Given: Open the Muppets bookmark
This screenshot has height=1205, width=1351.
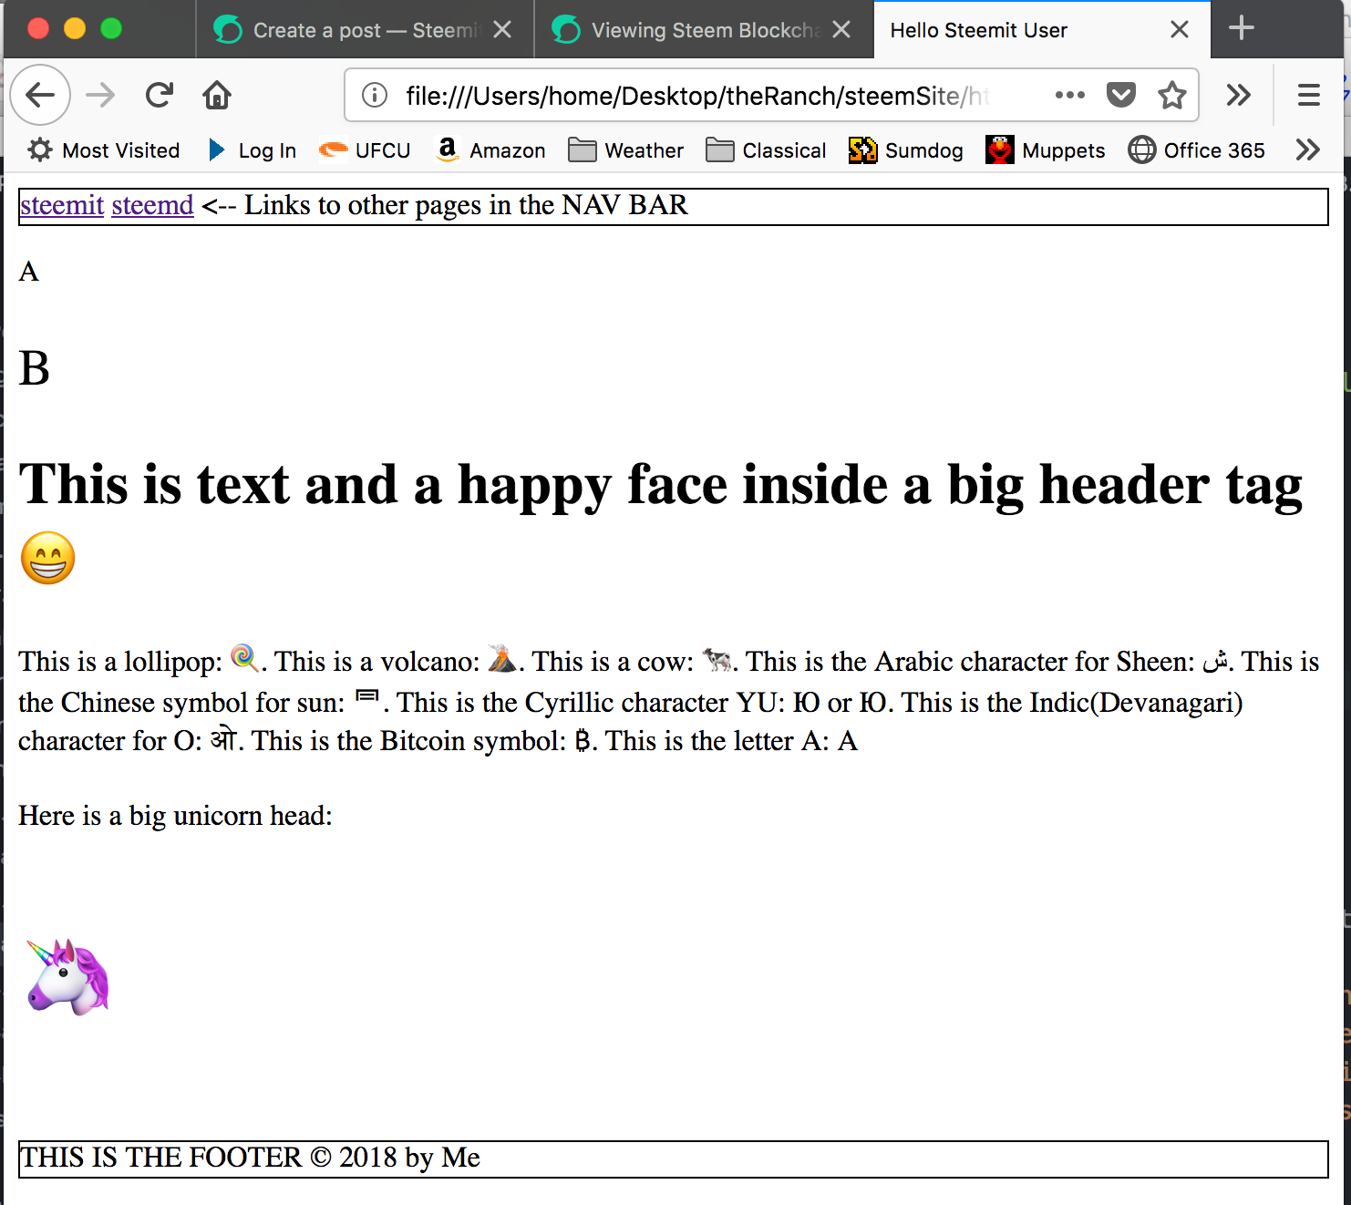Looking at the screenshot, I should click(1045, 150).
